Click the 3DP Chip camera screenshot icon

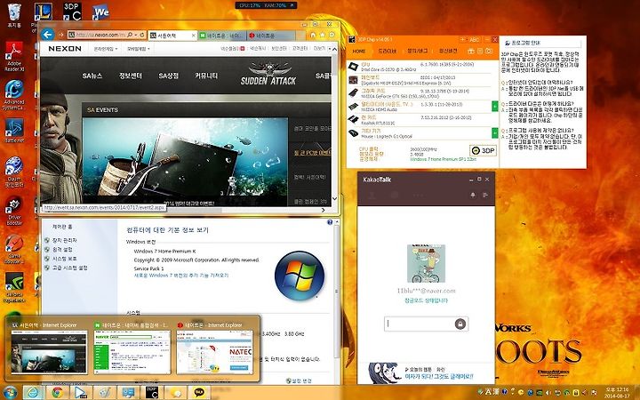point(489,51)
